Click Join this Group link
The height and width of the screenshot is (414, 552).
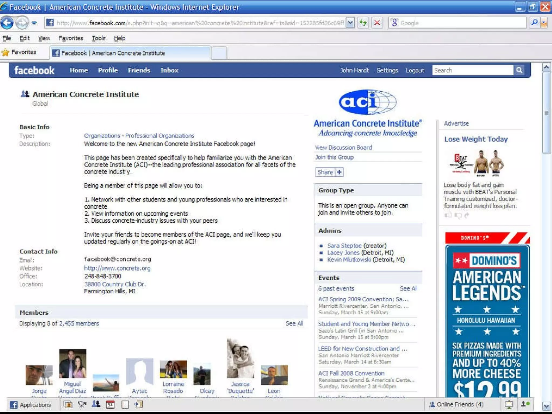point(334,157)
